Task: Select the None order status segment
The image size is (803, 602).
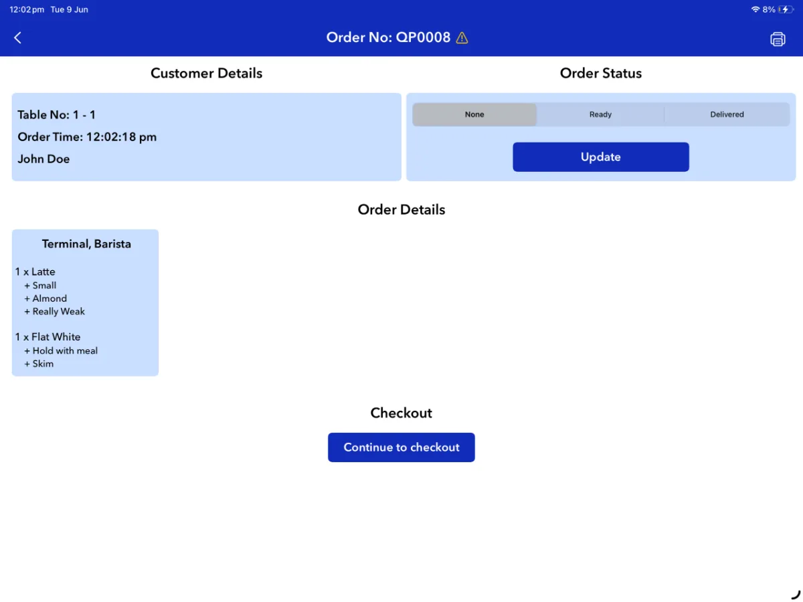Action: pos(474,114)
